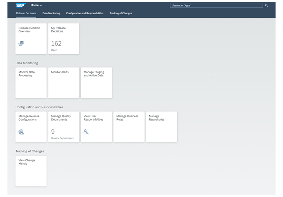283x197 pixels.
Task: Click the 162 Open counter on My Release Decisions
Action: tap(57, 44)
